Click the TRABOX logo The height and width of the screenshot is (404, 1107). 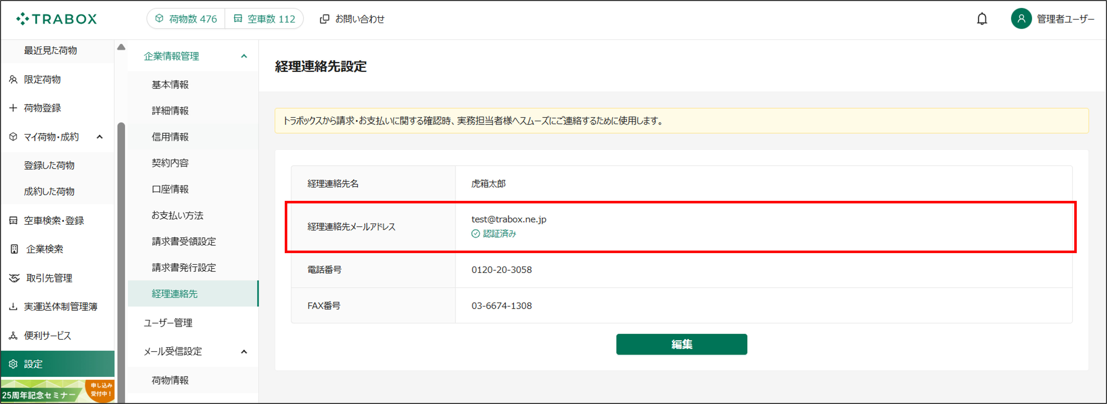(56, 19)
